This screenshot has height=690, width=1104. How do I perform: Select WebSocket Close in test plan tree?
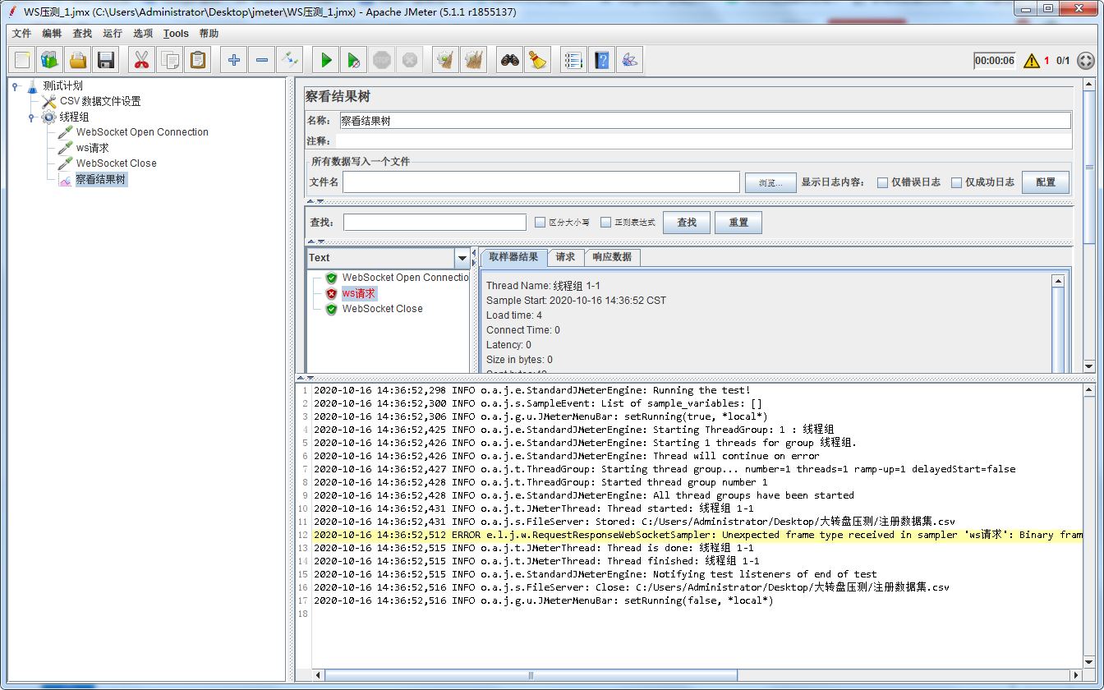116,163
